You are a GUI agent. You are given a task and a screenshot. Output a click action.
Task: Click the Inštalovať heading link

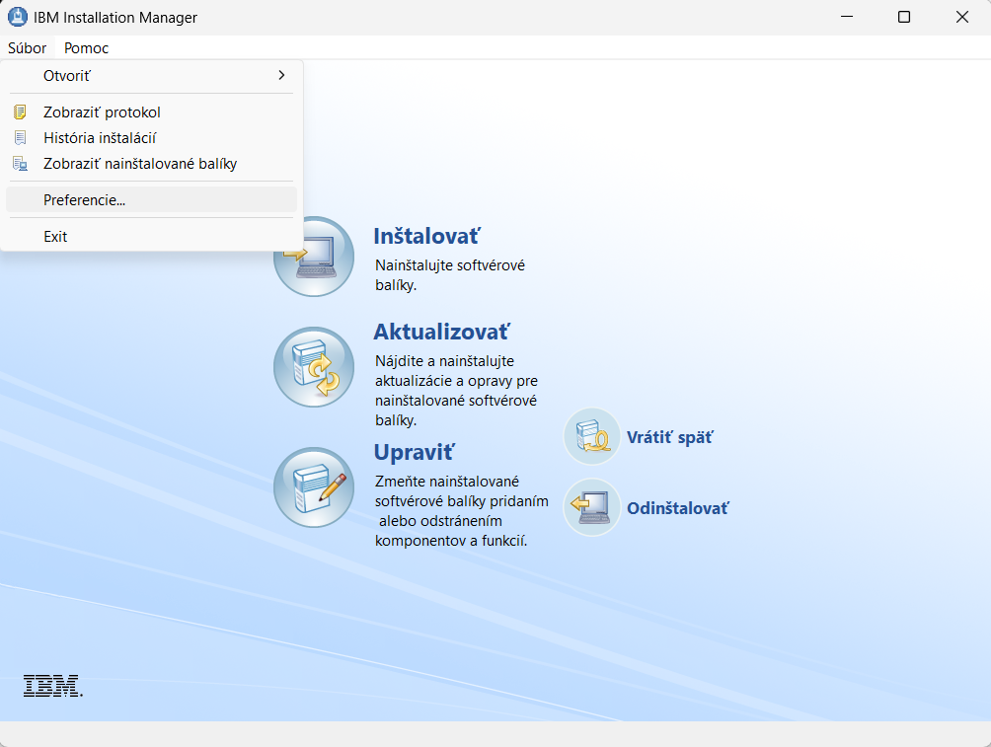426,236
